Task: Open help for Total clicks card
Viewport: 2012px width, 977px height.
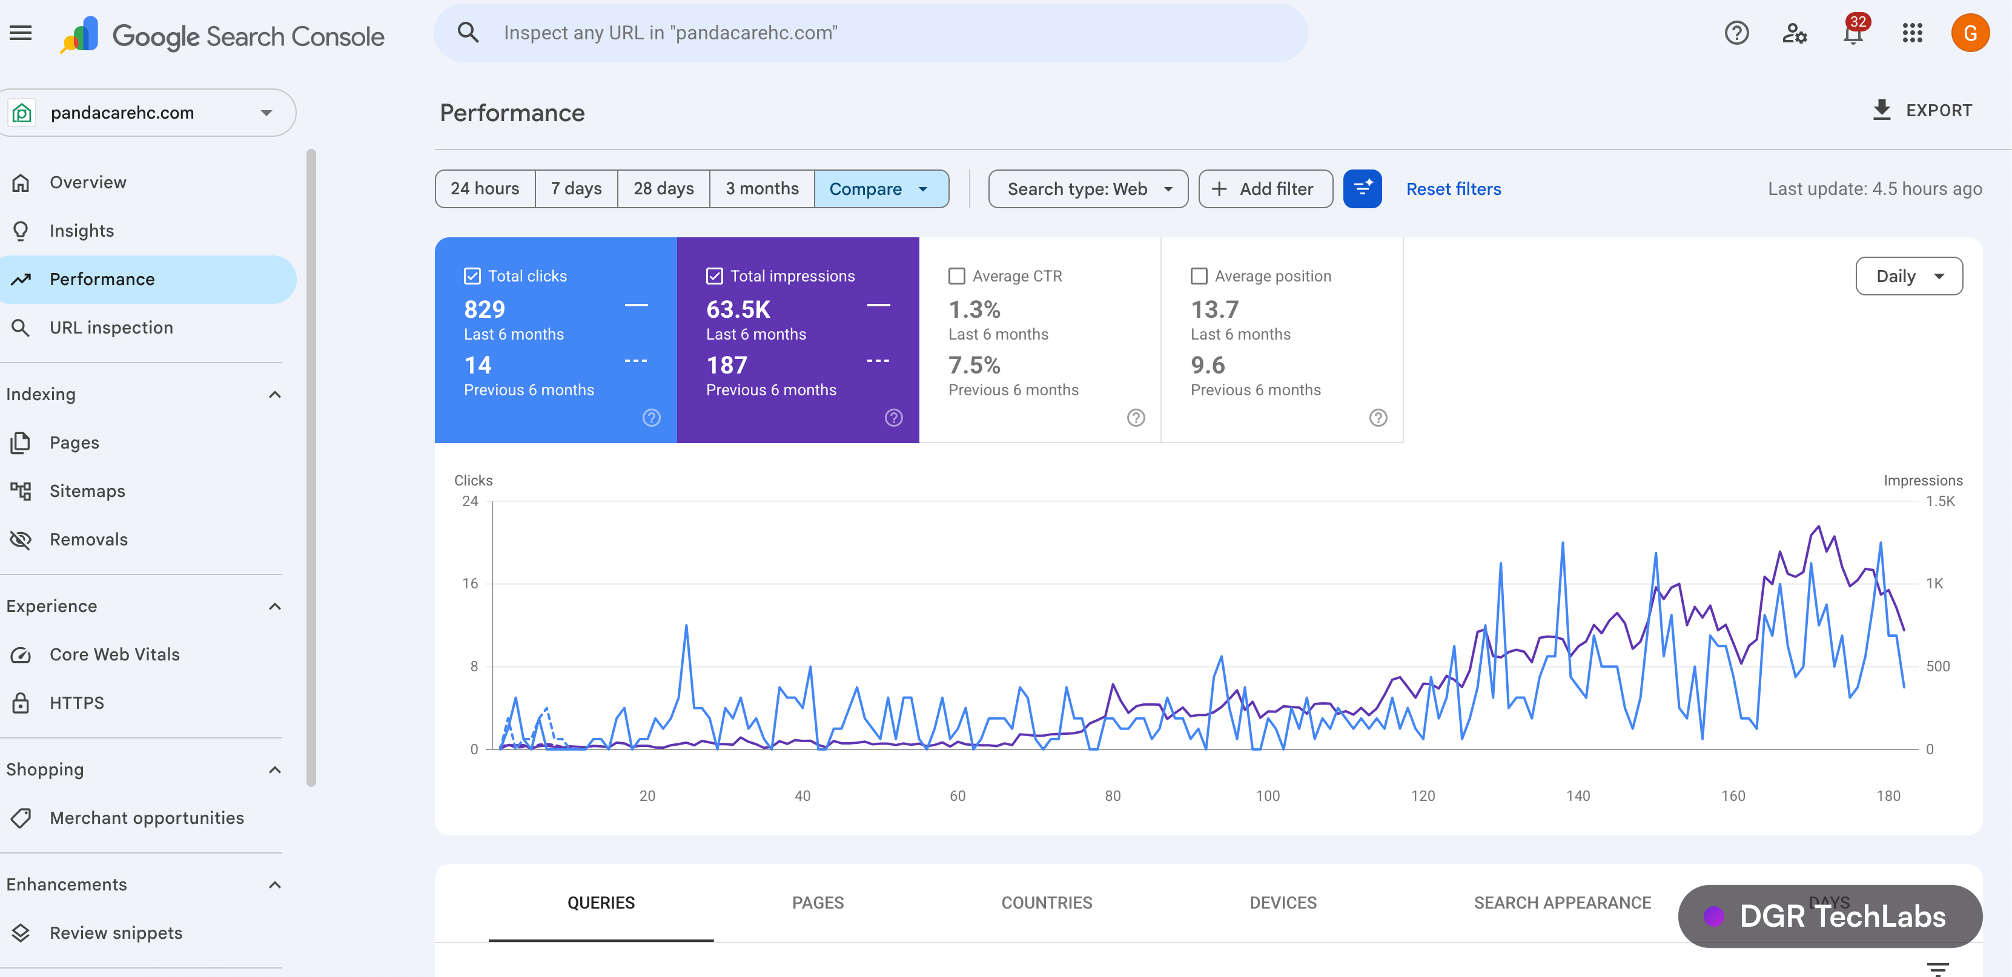Action: [x=652, y=418]
